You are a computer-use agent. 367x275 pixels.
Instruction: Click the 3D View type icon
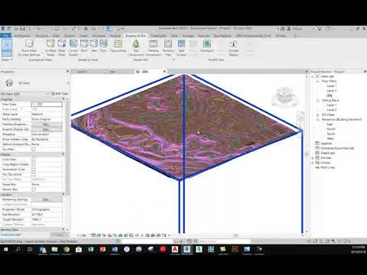[9, 82]
